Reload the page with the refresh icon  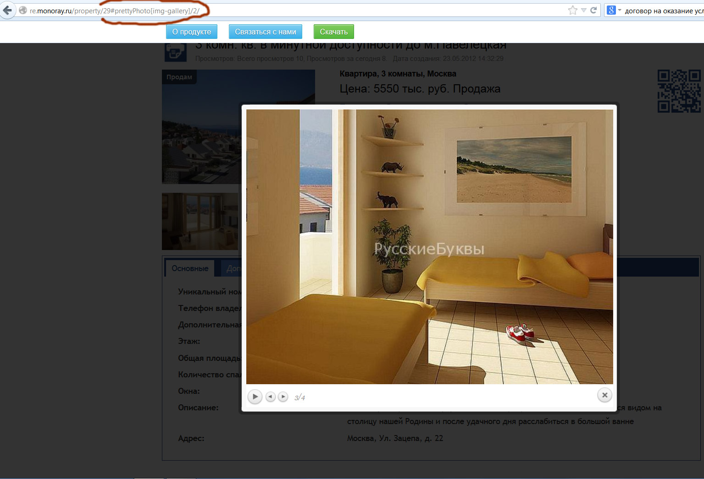[x=593, y=10]
